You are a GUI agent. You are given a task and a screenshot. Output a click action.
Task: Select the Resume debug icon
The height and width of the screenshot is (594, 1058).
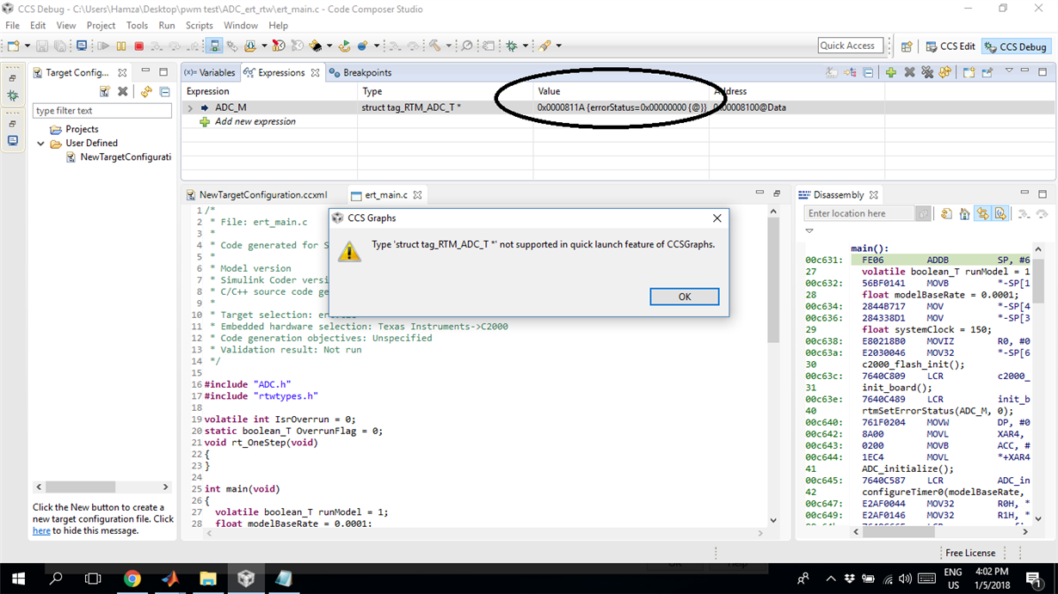[x=102, y=46]
